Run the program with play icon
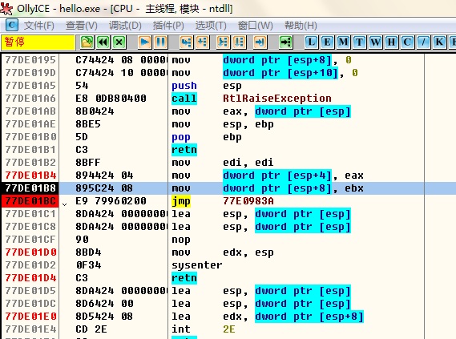The image size is (456, 339). [144, 42]
